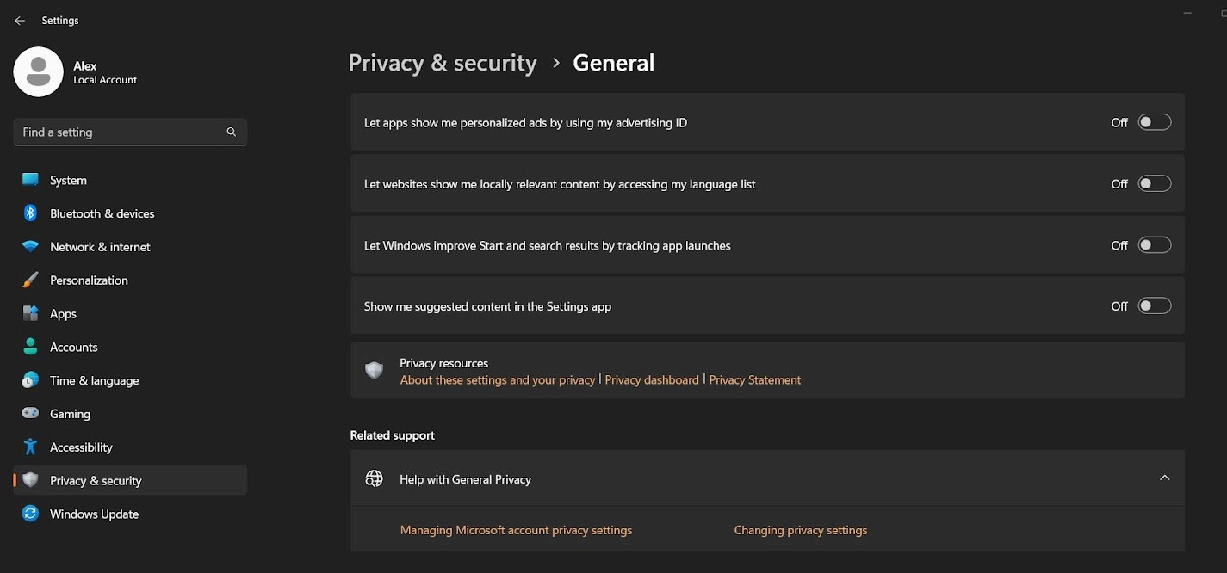Viewport: 1227px width, 573px height.
Task: Click the Windows Update sync icon
Action: (31, 514)
